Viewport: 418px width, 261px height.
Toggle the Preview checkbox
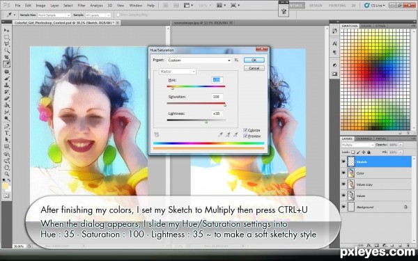(x=245, y=136)
